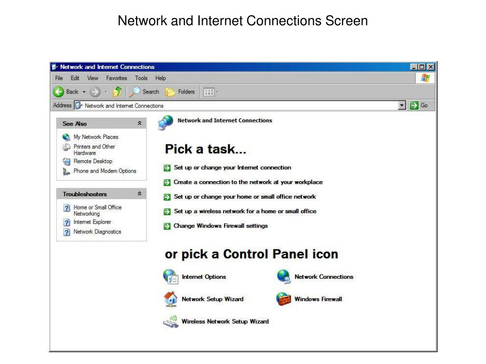This screenshot has width=486, height=364.
Task: Click the title bar window icon
Action: pos(55,67)
